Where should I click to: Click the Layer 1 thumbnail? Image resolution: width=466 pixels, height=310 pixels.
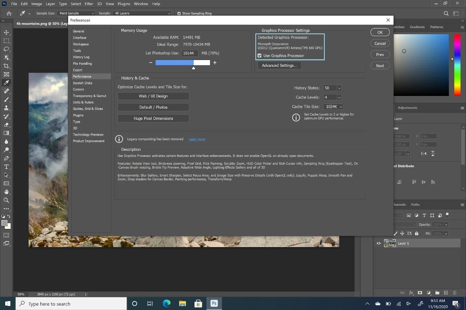(390, 243)
